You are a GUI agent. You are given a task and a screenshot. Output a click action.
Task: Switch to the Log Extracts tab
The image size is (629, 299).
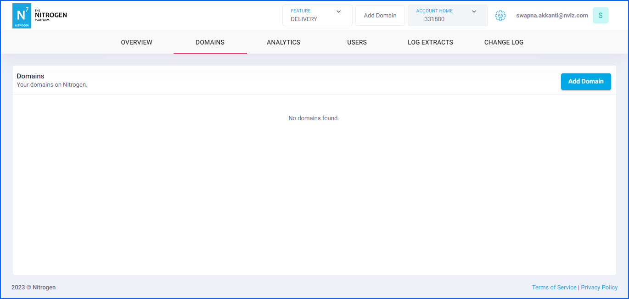point(430,42)
